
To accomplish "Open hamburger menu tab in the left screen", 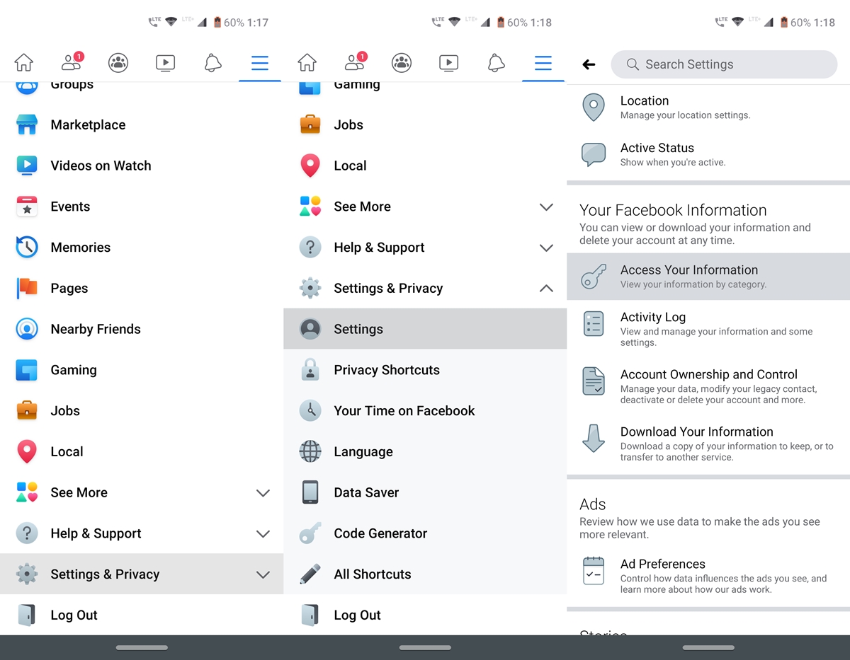I will click(x=260, y=64).
